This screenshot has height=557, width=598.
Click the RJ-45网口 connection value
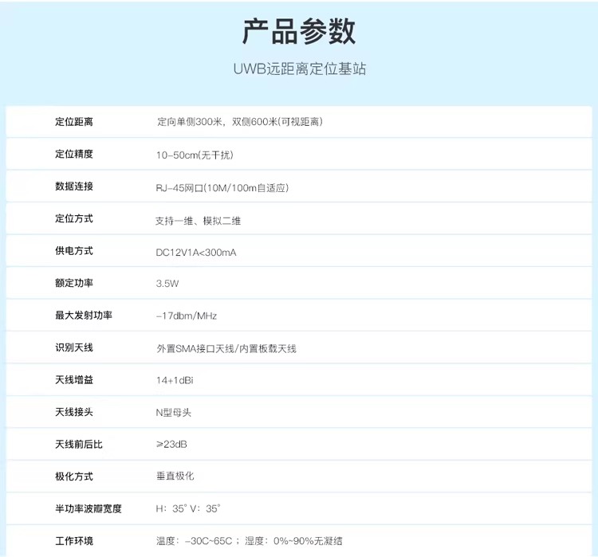(x=222, y=188)
